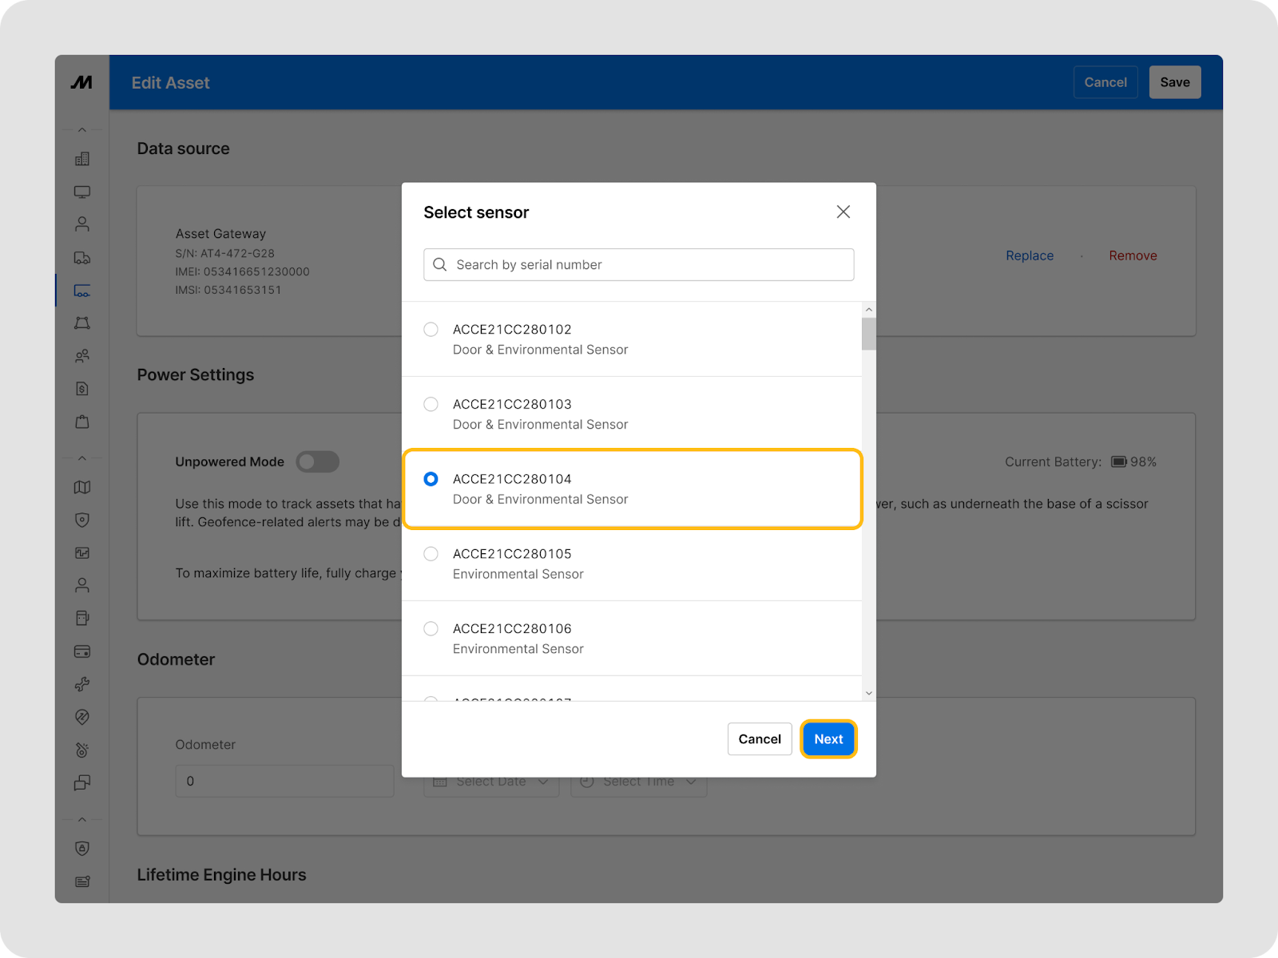1278x958 pixels.
Task: Click the fuel pump icon in sidebar
Action: tap(81, 618)
